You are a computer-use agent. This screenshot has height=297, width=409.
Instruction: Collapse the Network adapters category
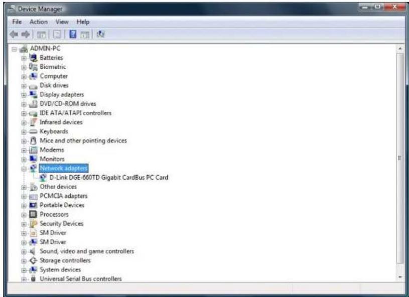point(24,169)
